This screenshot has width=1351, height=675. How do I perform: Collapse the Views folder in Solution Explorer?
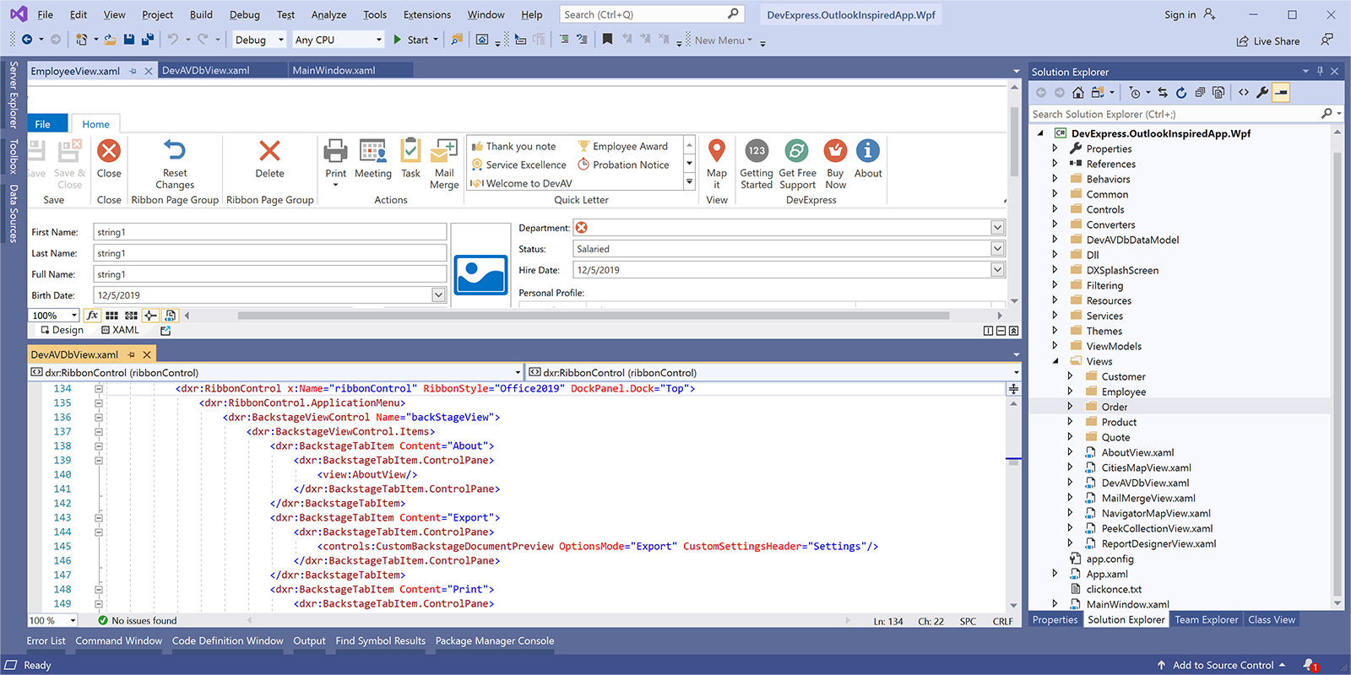1055,361
